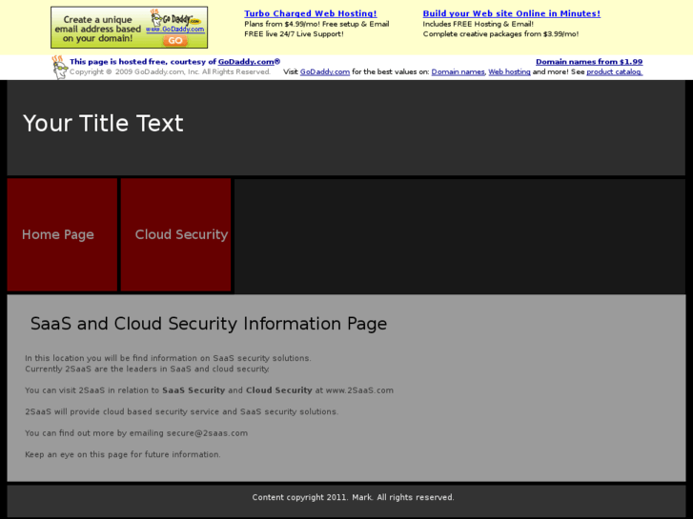Click the secure@2saas.com email text
The height and width of the screenshot is (519, 693).
tap(207, 433)
